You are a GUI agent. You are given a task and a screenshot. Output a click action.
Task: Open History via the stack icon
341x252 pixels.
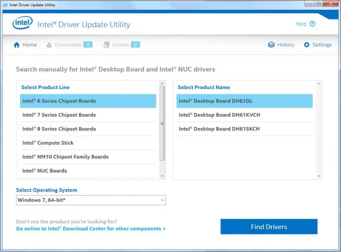coord(271,45)
